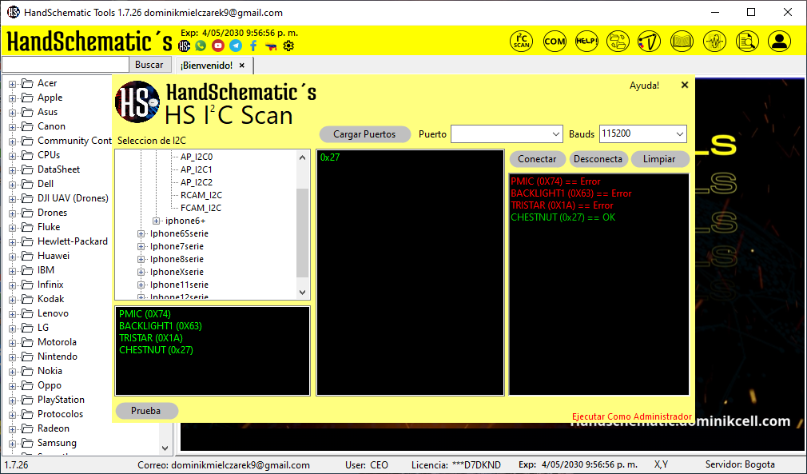Switch to the ¡Bienvenido! tab
Image resolution: width=807 pixels, height=474 pixels.
(x=206, y=66)
